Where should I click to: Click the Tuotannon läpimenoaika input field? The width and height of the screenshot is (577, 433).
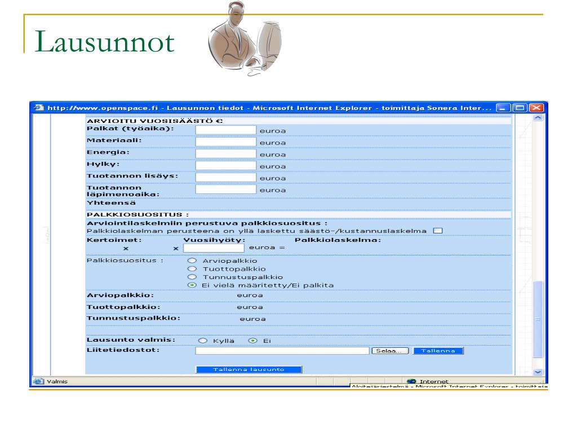[x=225, y=189]
